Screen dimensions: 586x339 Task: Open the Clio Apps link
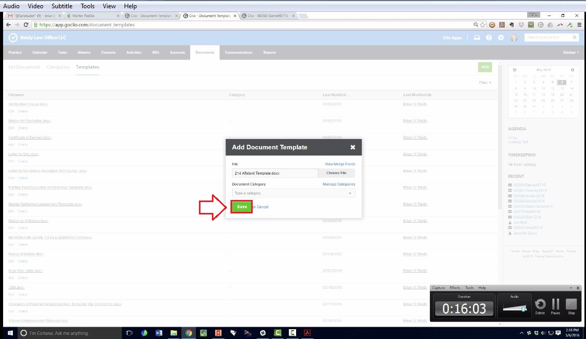[x=452, y=38]
